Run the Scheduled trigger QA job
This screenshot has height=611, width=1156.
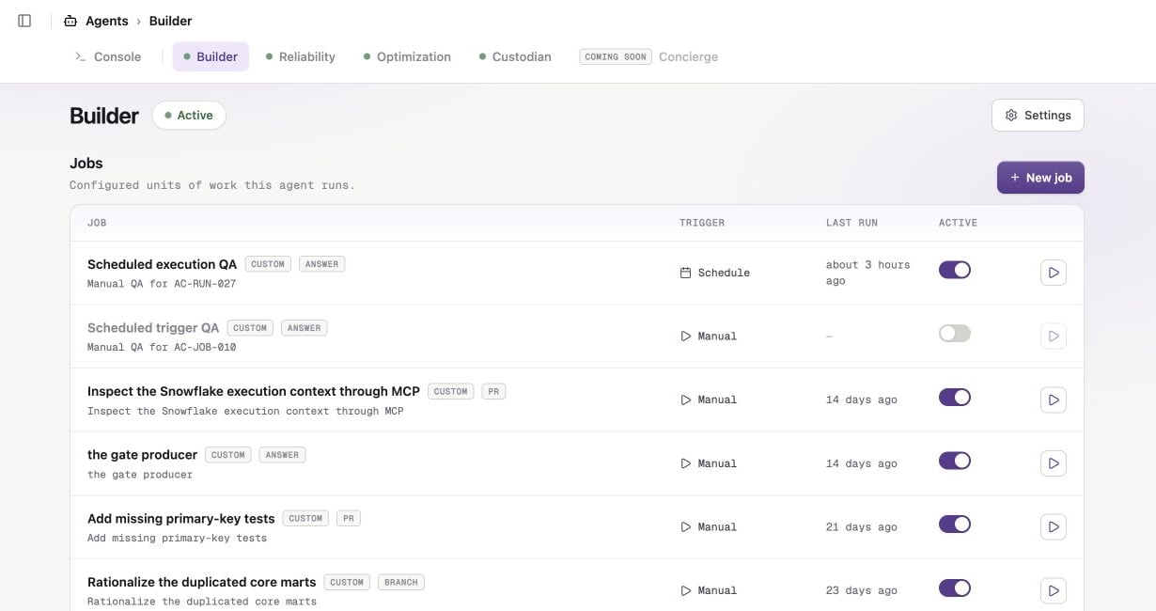pos(1054,336)
